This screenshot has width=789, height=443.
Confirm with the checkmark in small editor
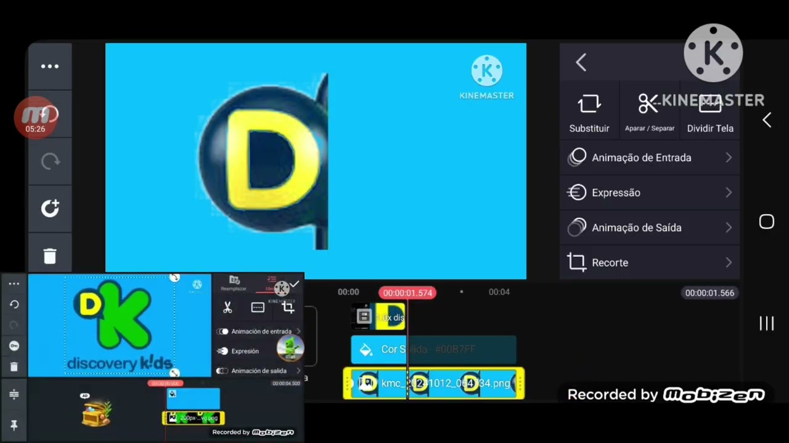point(295,284)
